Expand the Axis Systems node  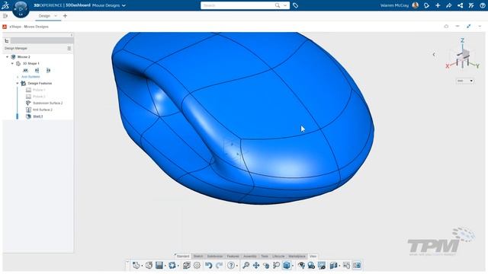[18, 77]
